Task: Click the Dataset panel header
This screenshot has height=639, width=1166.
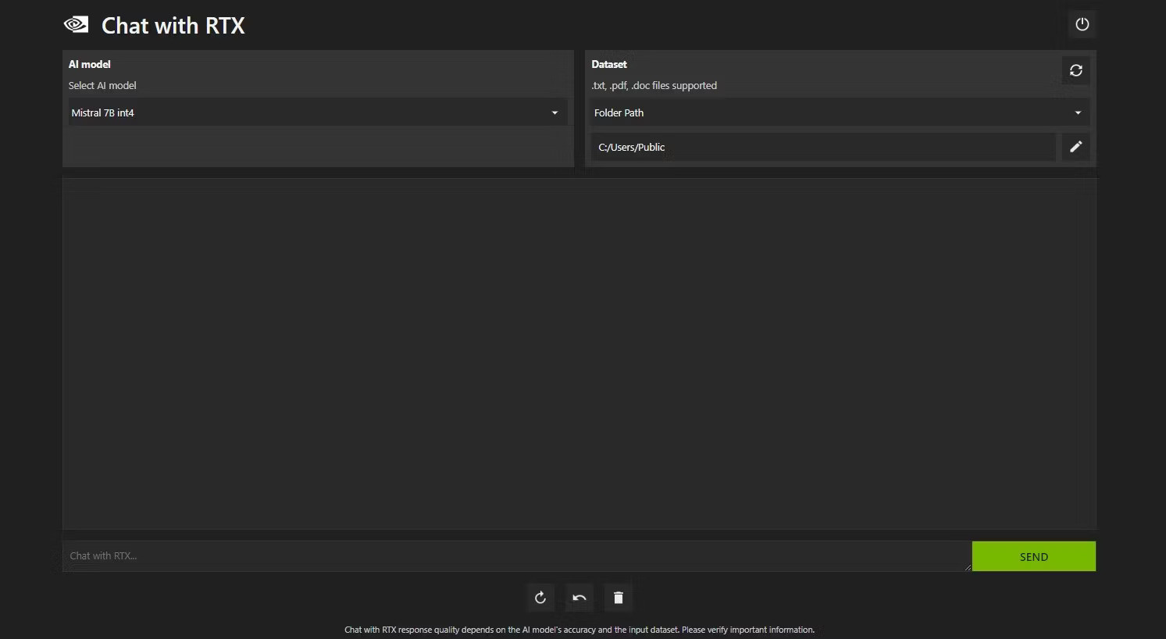Action: point(609,64)
